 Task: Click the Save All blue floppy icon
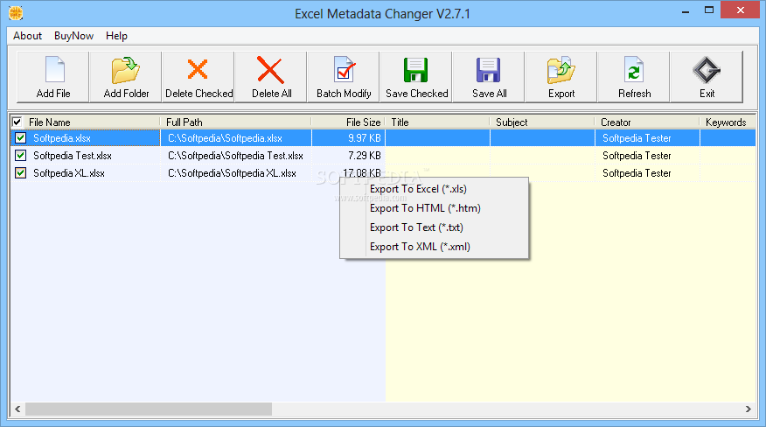pos(488,70)
